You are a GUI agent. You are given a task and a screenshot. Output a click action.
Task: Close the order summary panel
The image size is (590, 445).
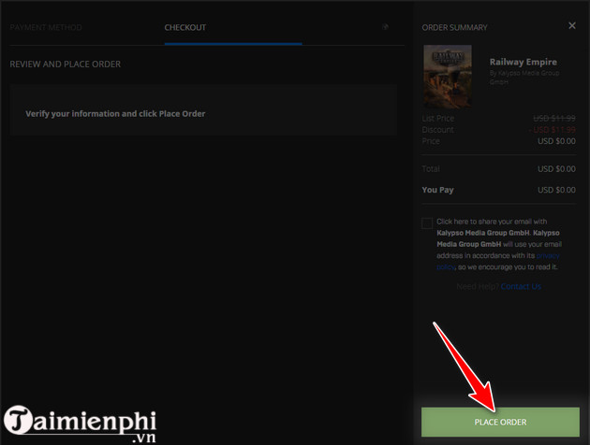(x=572, y=26)
